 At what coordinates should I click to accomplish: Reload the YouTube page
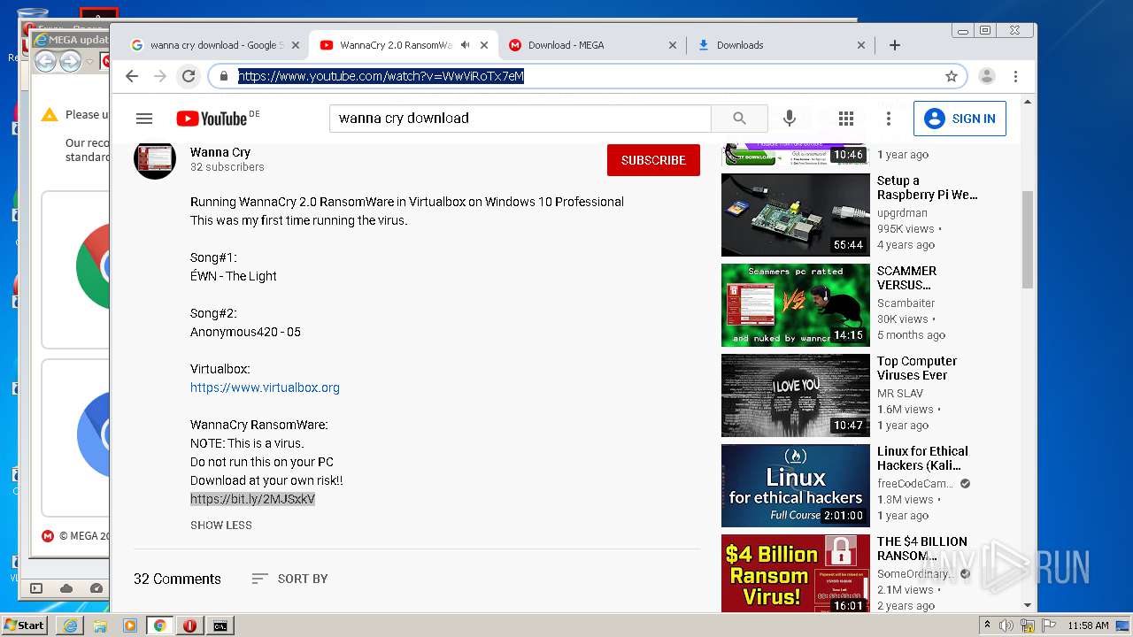[189, 76]
